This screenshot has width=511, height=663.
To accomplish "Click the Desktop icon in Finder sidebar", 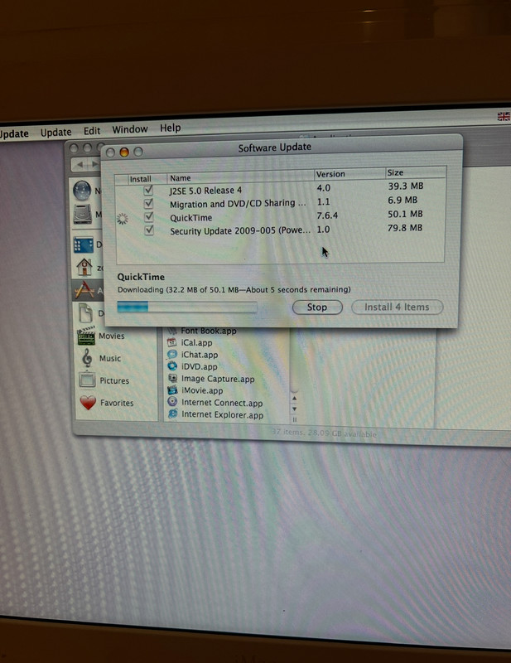I will pyautogui.click(x=84, y=244).
